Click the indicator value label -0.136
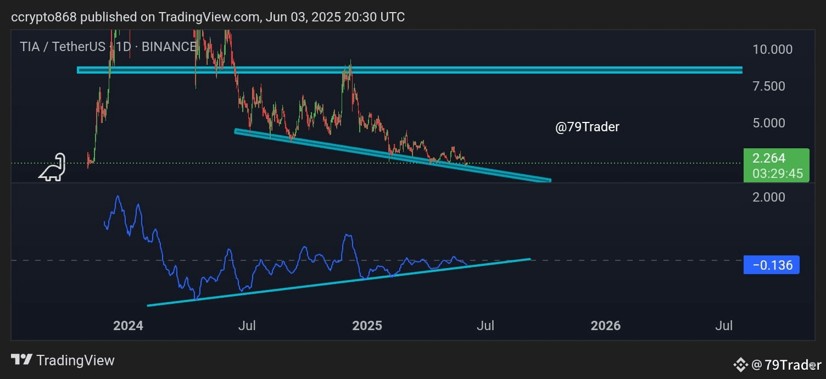Viewport: 826px width, 379px height. coord(772,265)
